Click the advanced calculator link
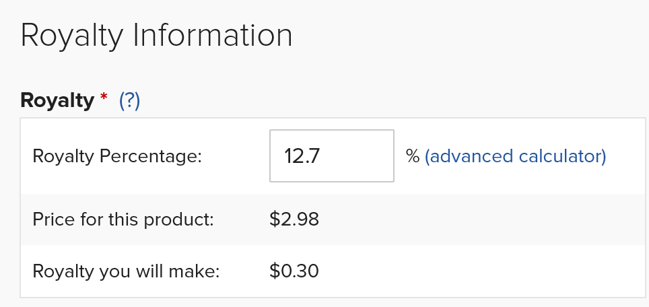 [x=515, y=156]
